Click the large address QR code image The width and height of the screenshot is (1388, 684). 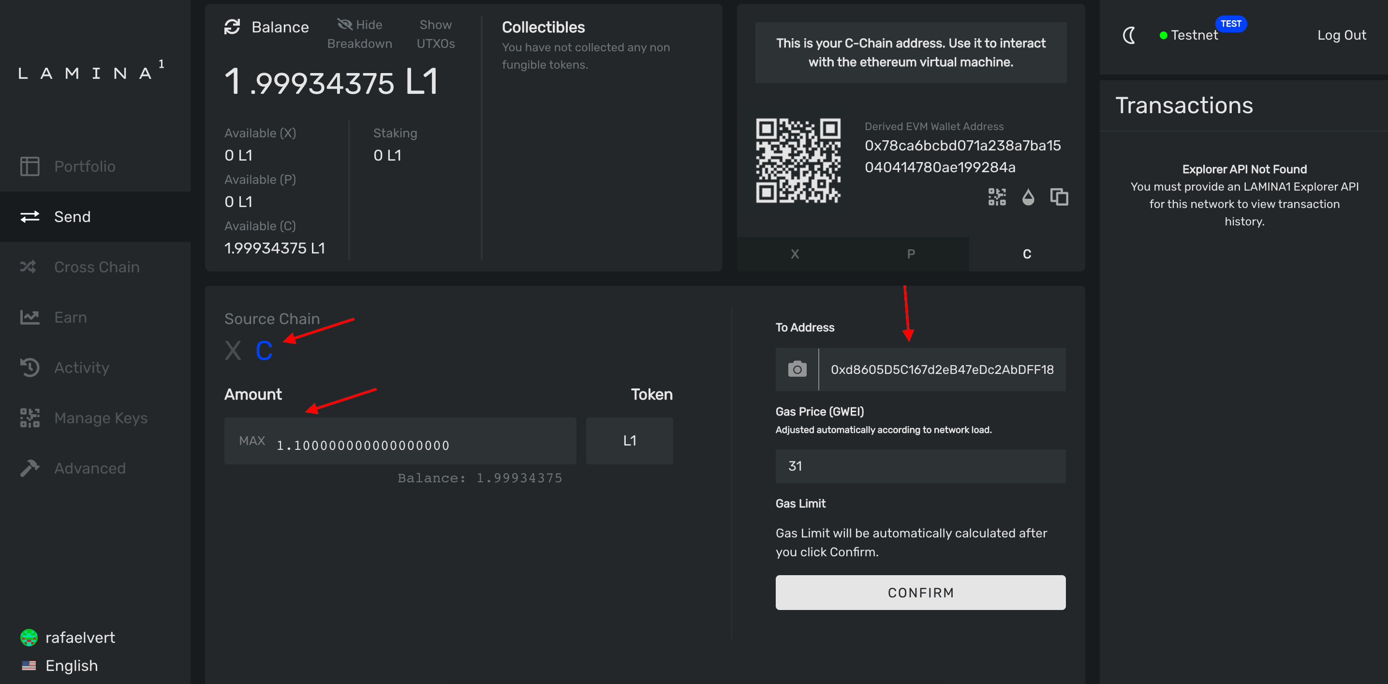click(798, 161)
